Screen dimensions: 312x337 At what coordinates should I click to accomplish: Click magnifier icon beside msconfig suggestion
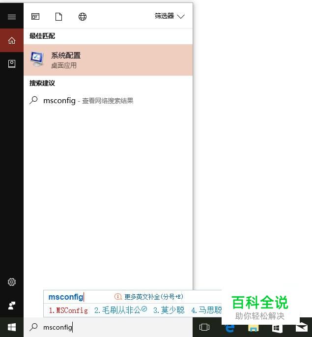pyautogui.click(x=33, y=100)
